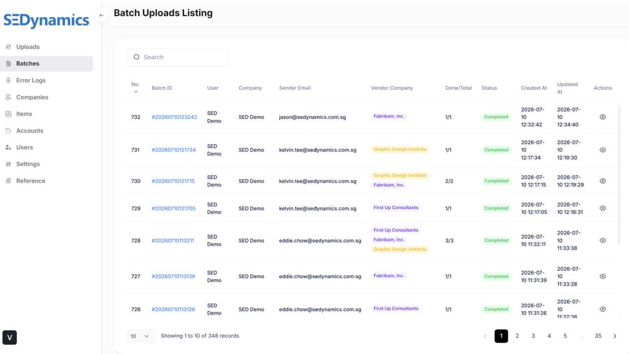629x354 pixels.
Task: Click eddie.chow@sedynamics.com.sg in row 728
Action: 320,240
